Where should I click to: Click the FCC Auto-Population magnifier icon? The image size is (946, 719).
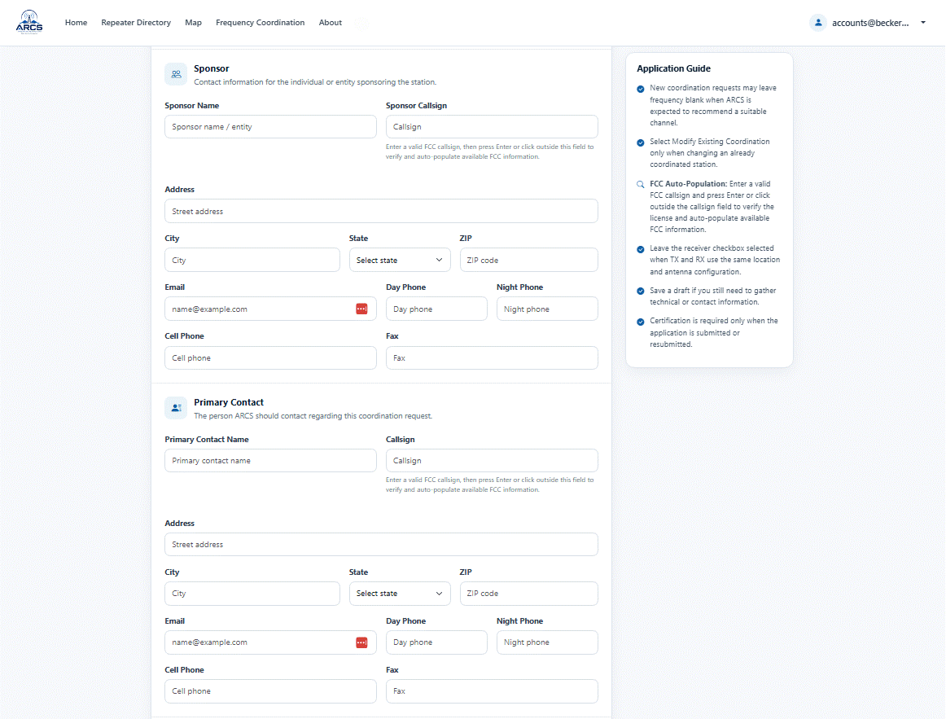(641, 184)
